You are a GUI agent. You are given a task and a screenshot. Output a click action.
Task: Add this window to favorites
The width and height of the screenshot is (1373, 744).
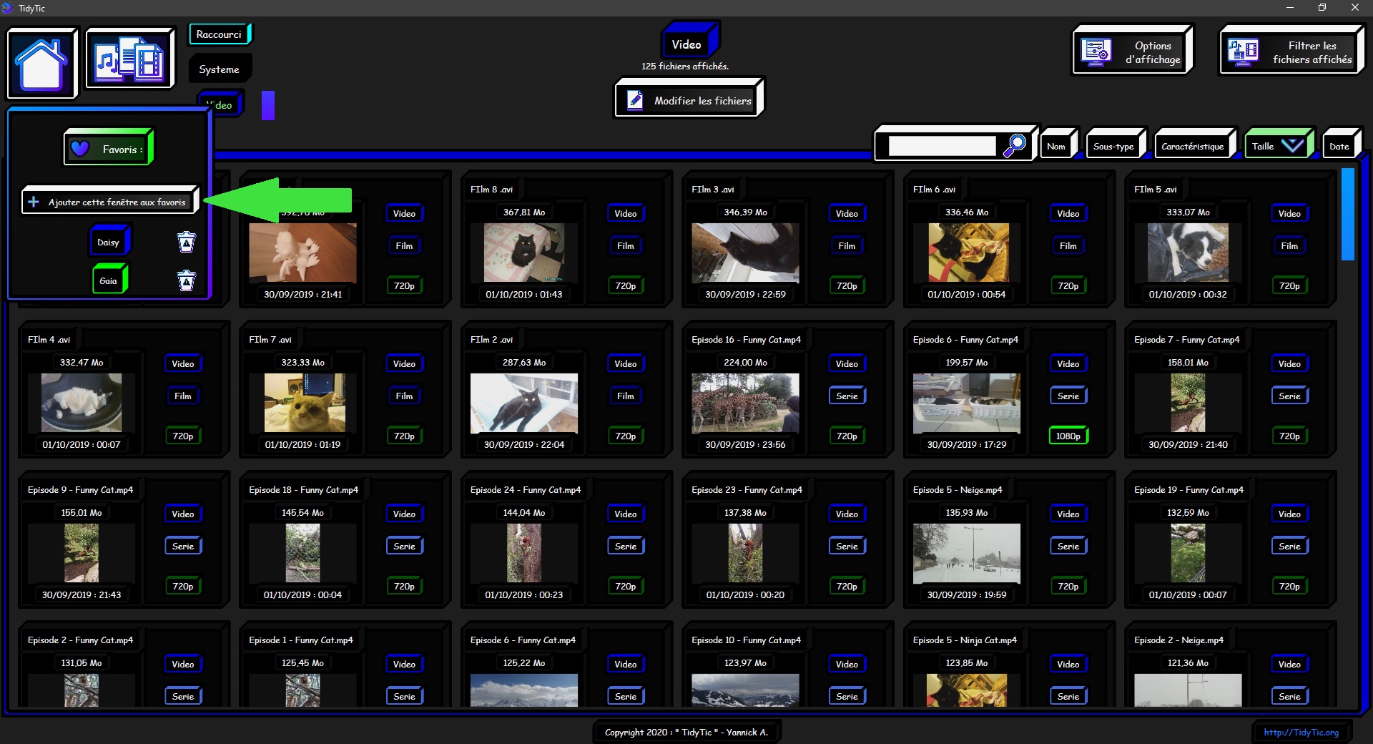click(x=109, y=202)
